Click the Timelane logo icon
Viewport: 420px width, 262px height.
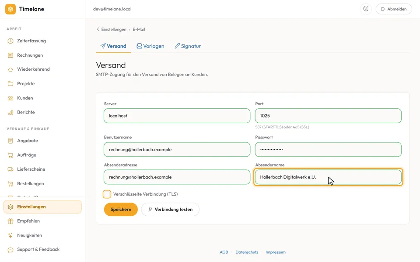click(10, 9)
